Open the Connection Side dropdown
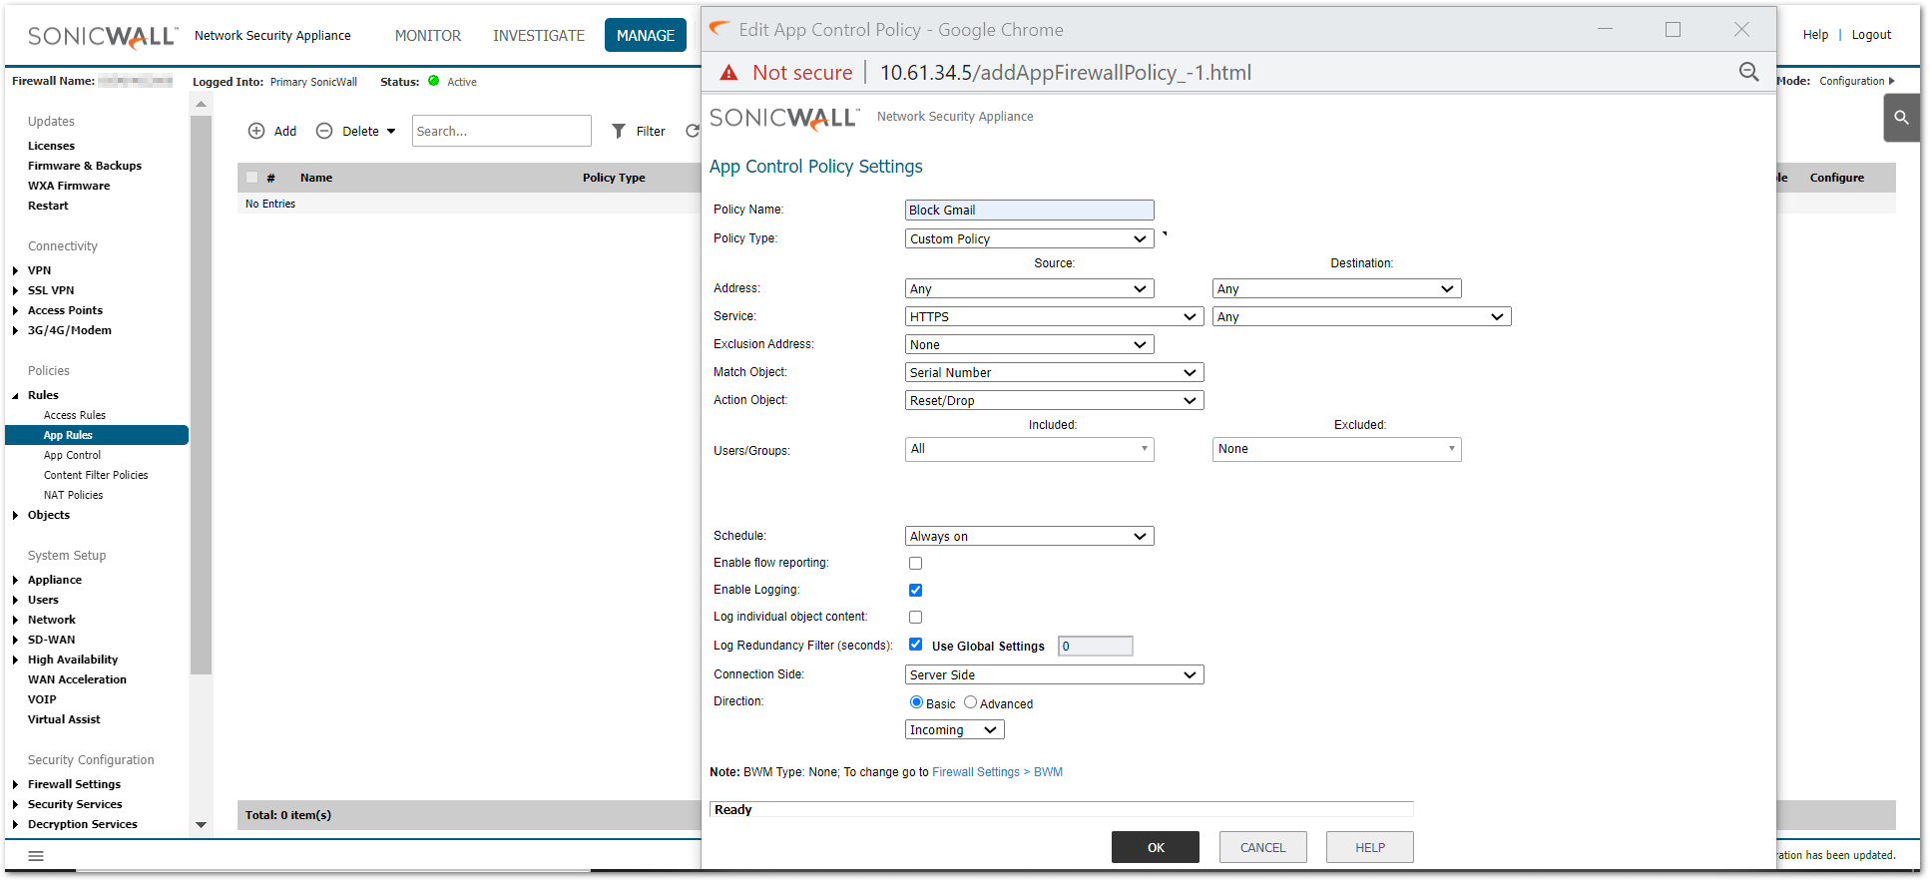 click(1054, 674)
